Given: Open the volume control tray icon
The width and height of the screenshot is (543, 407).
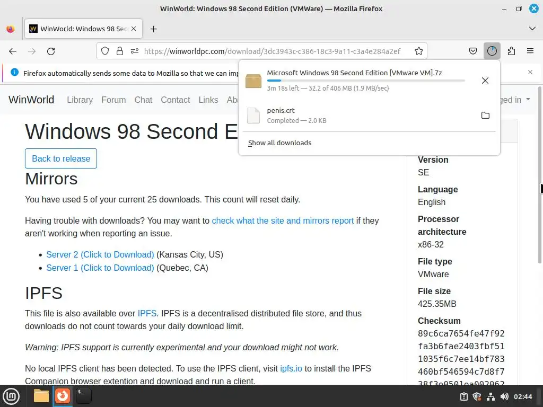Looking at the screenshot, I should [x=504, y=396].
